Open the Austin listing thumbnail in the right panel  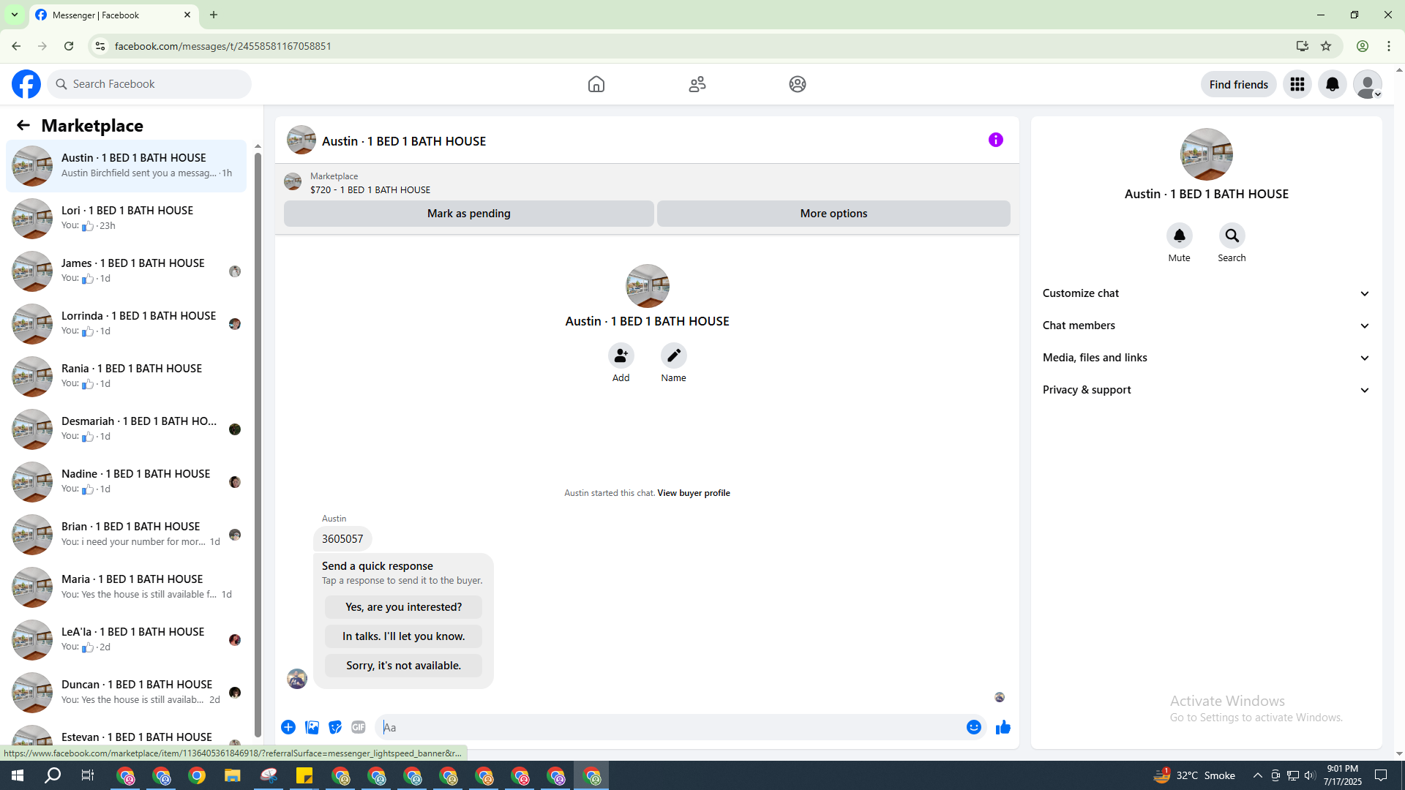click(x=1207, y=154)
